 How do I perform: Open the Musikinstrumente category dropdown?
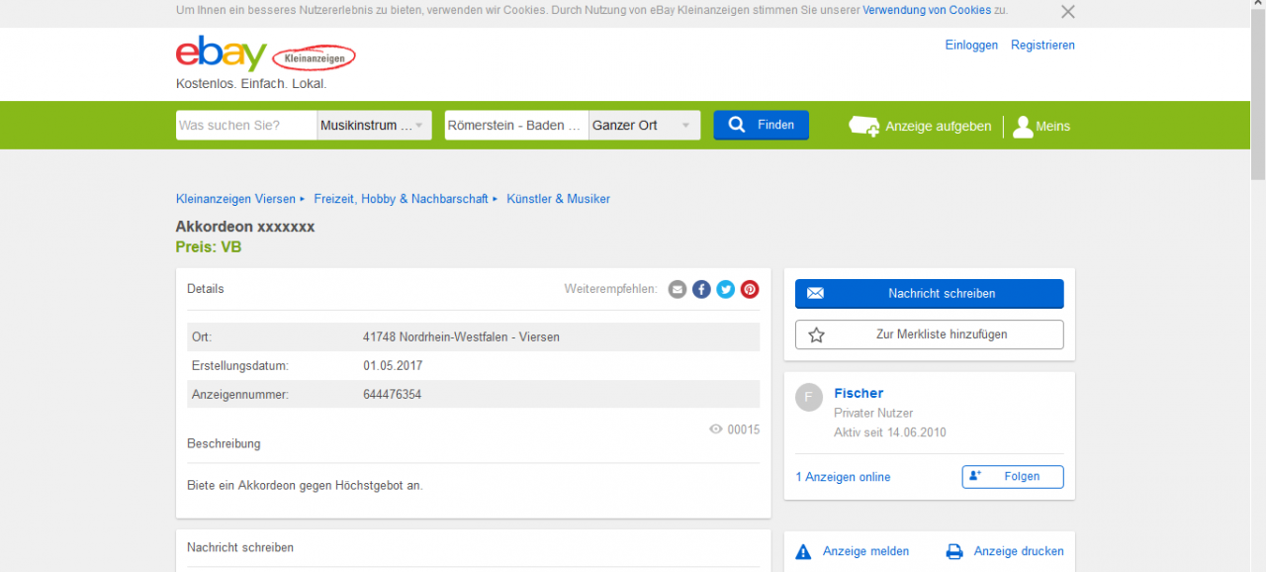click(374, 126)
